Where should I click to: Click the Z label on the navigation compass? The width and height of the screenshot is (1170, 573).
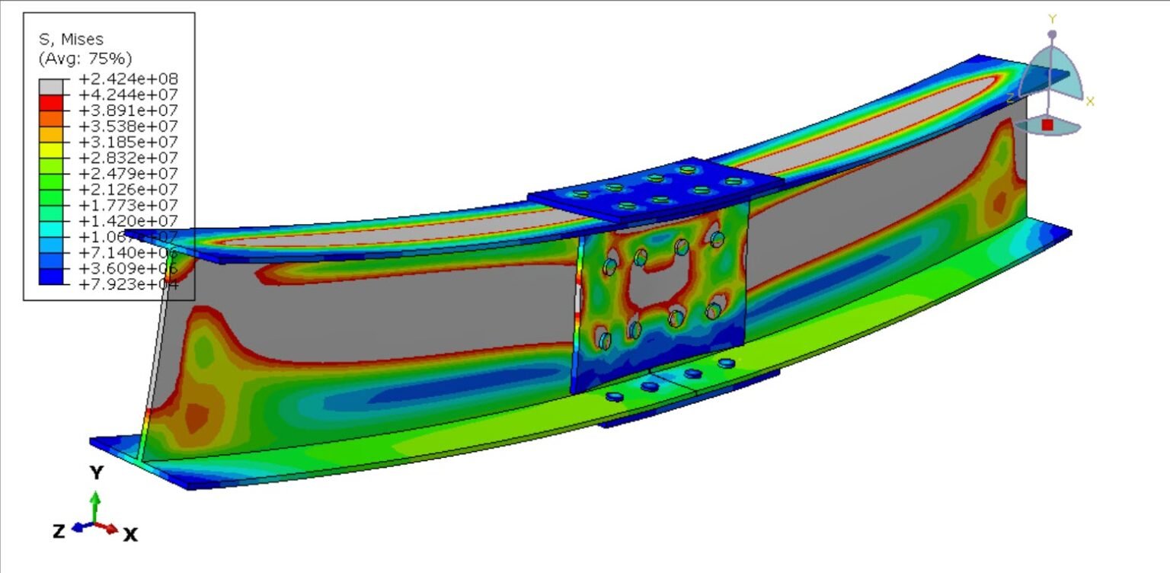pos(1012,97)
